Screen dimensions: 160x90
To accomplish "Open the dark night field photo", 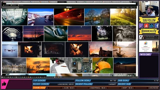I will (125, 65).
